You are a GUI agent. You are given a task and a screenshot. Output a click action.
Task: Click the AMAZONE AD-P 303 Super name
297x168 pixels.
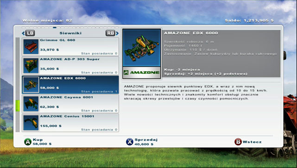coord(70,59)
